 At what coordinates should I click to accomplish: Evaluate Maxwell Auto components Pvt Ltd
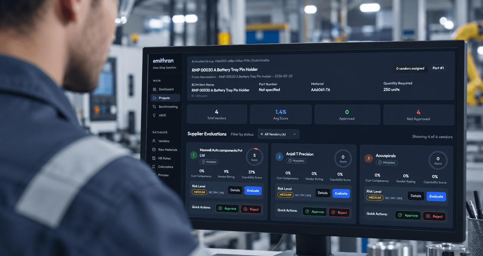[x=253, y=191]
